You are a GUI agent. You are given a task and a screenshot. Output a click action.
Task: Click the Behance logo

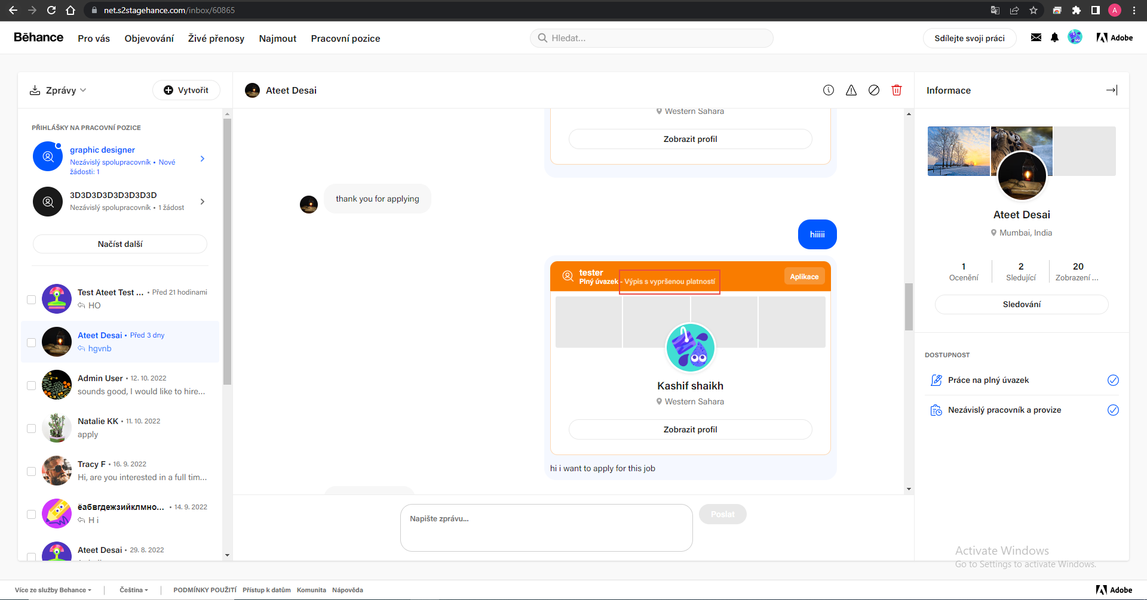pos(38,38)
